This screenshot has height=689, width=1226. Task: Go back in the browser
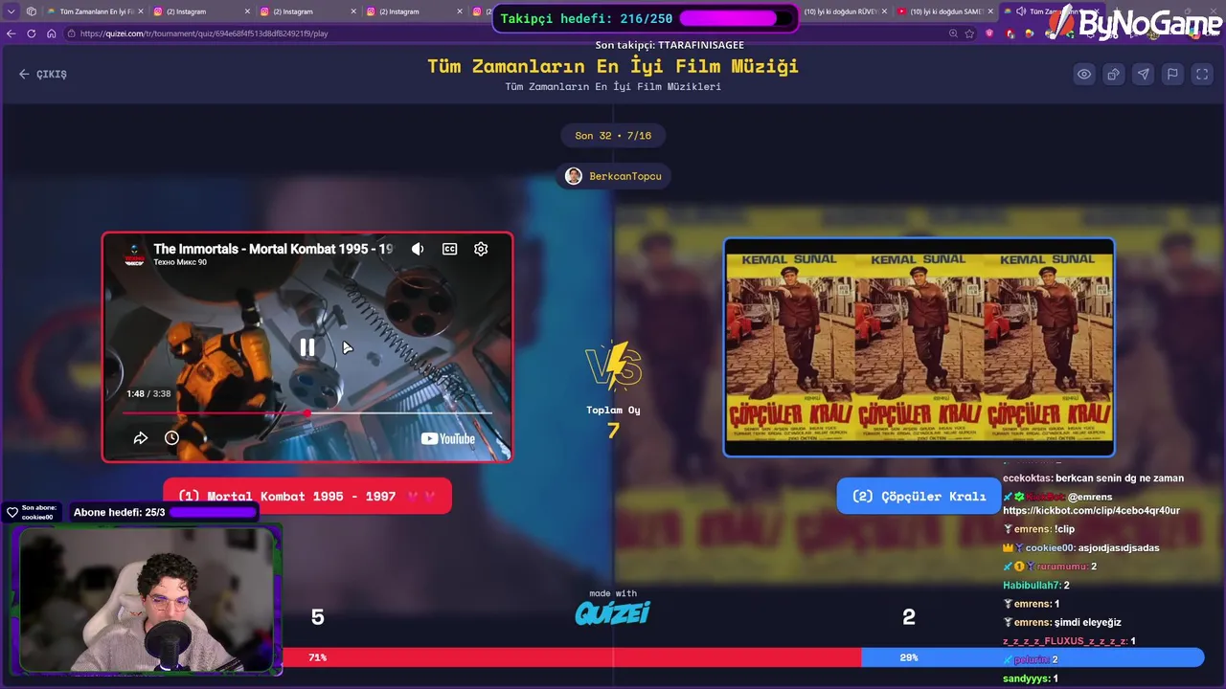(x=11, y=33)
